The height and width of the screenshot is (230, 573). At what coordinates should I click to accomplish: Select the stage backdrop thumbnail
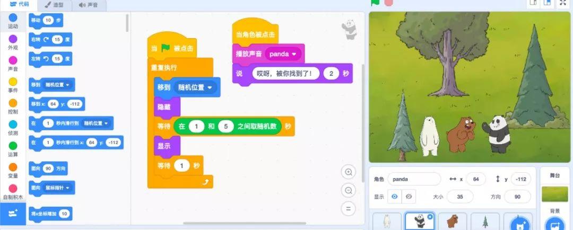click(554, 194)
